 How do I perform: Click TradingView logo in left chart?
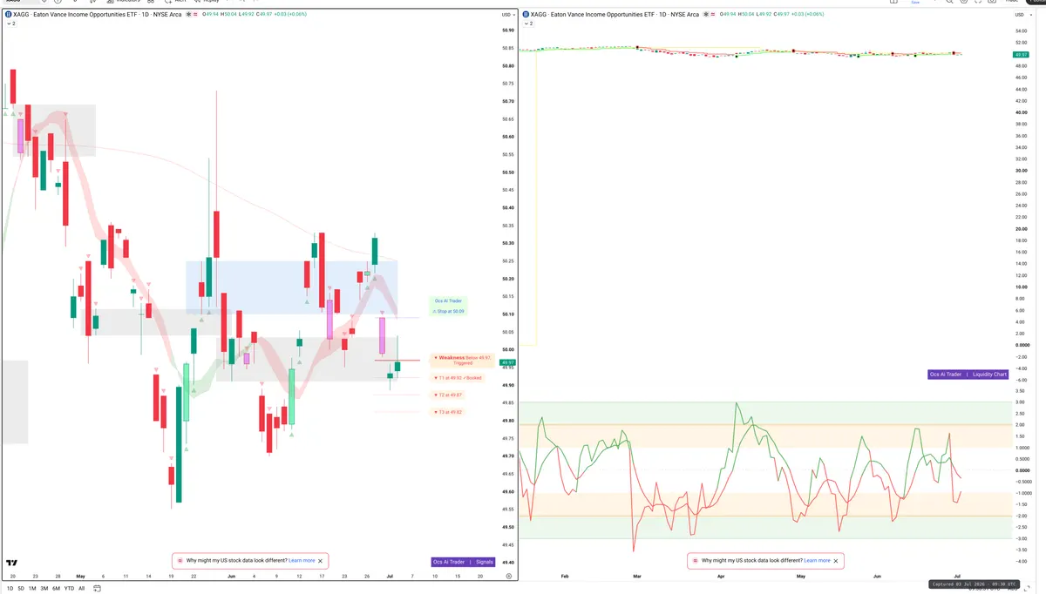[11, 564]
